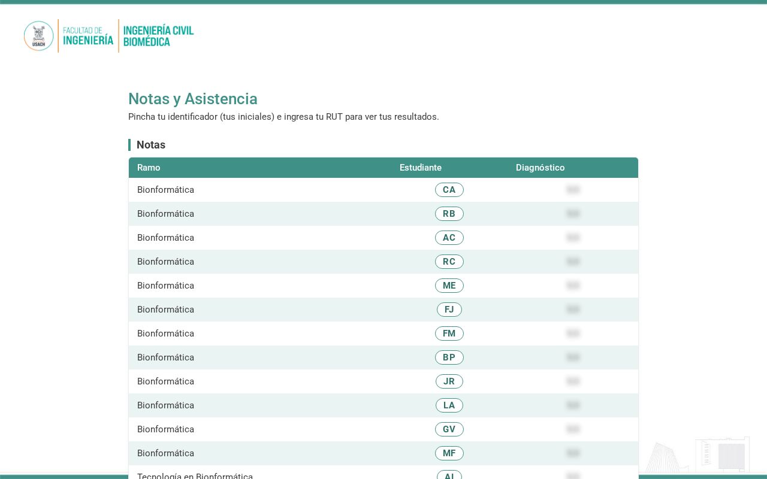Image resolution: width=767 pixels, height=479 pixels.
Task: Select the CA student identifier
Action: coord(449,190)
